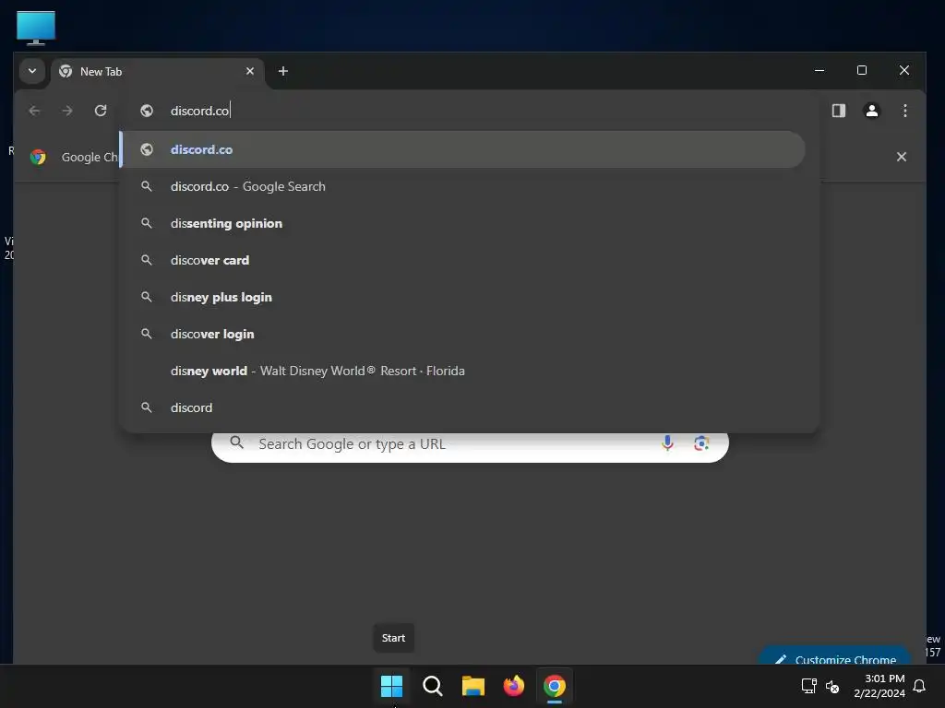Reload the page
This screenshot has width=945, height=708.
click(101, 111)
